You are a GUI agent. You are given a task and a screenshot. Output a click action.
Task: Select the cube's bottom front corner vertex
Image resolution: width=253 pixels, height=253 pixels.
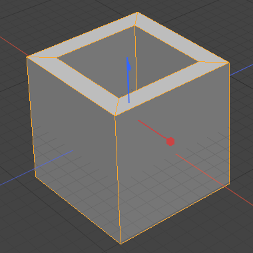[121, 244]
